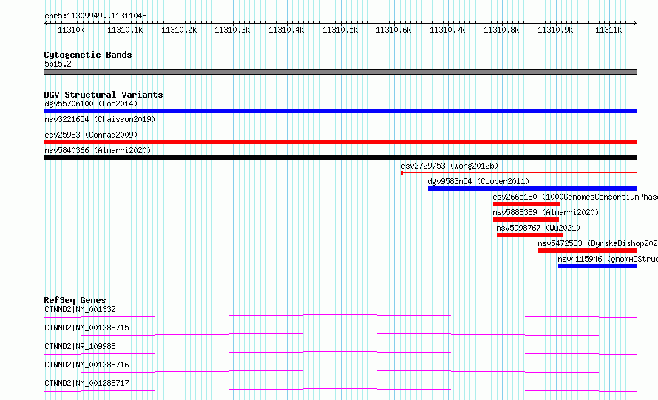Image resolution: width=658 pixels, height=400 pixels.
Task: Open the nsv5472533 ByrskaBishop label
Action: tap(598, 243)
